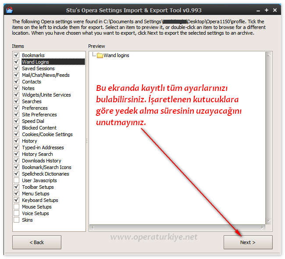Toggle the Speed Dial checkbox
The image size is (285, 259).
pyautogui.click(x=17, y=121)
